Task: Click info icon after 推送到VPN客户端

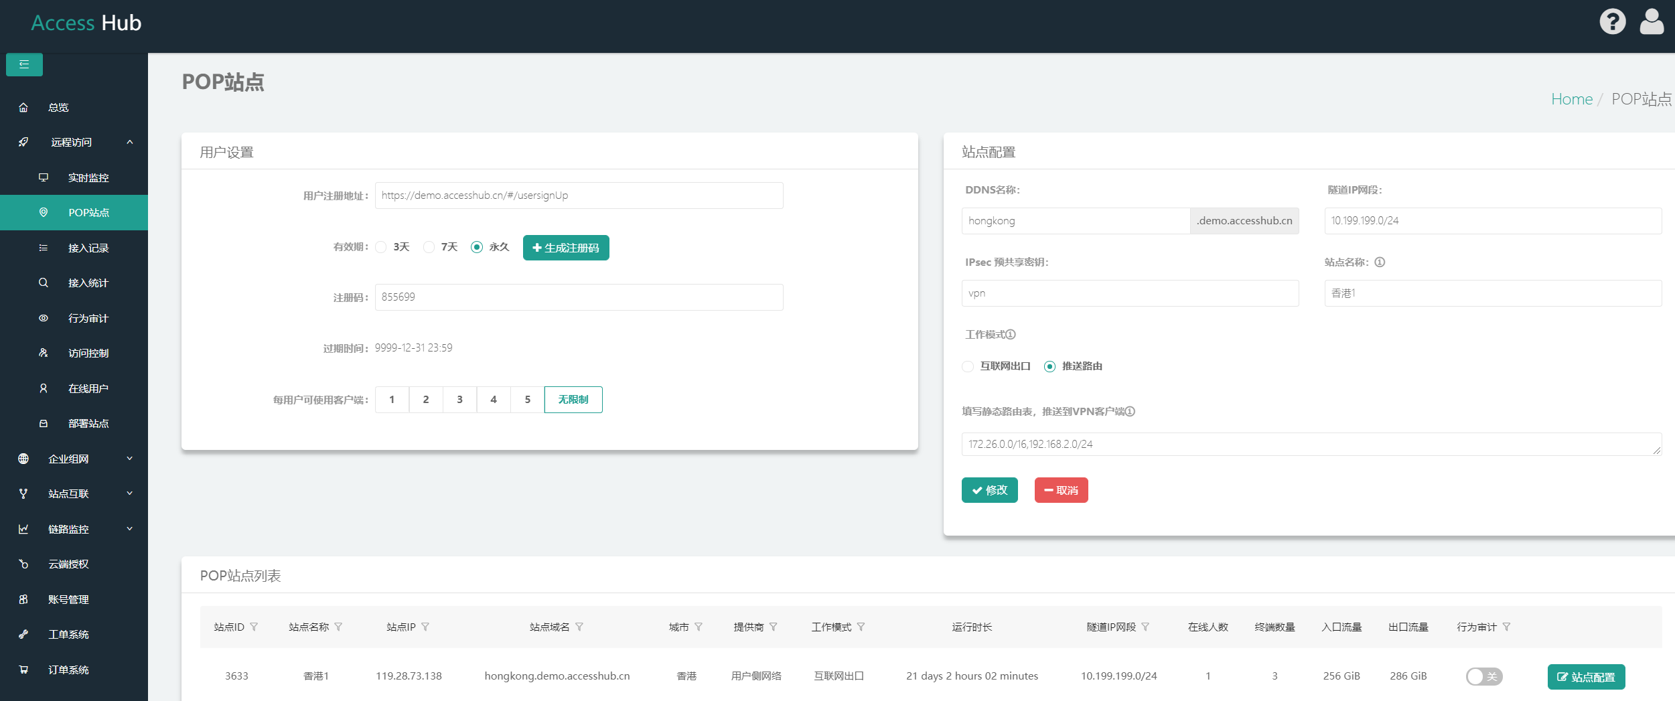Action: tap(1130, 411)
